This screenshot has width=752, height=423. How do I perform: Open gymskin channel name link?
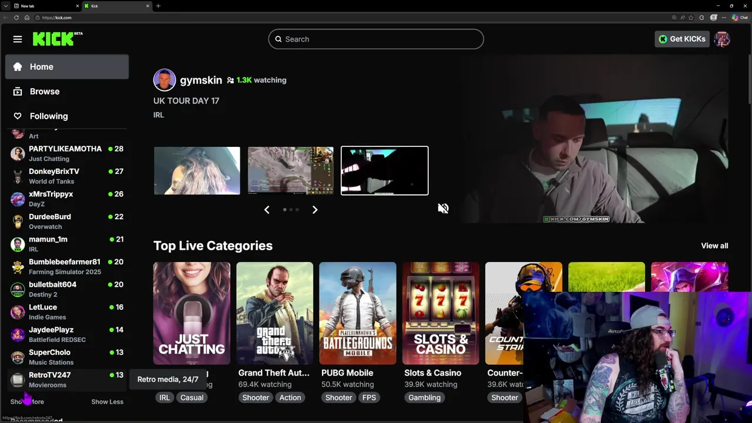201,80
